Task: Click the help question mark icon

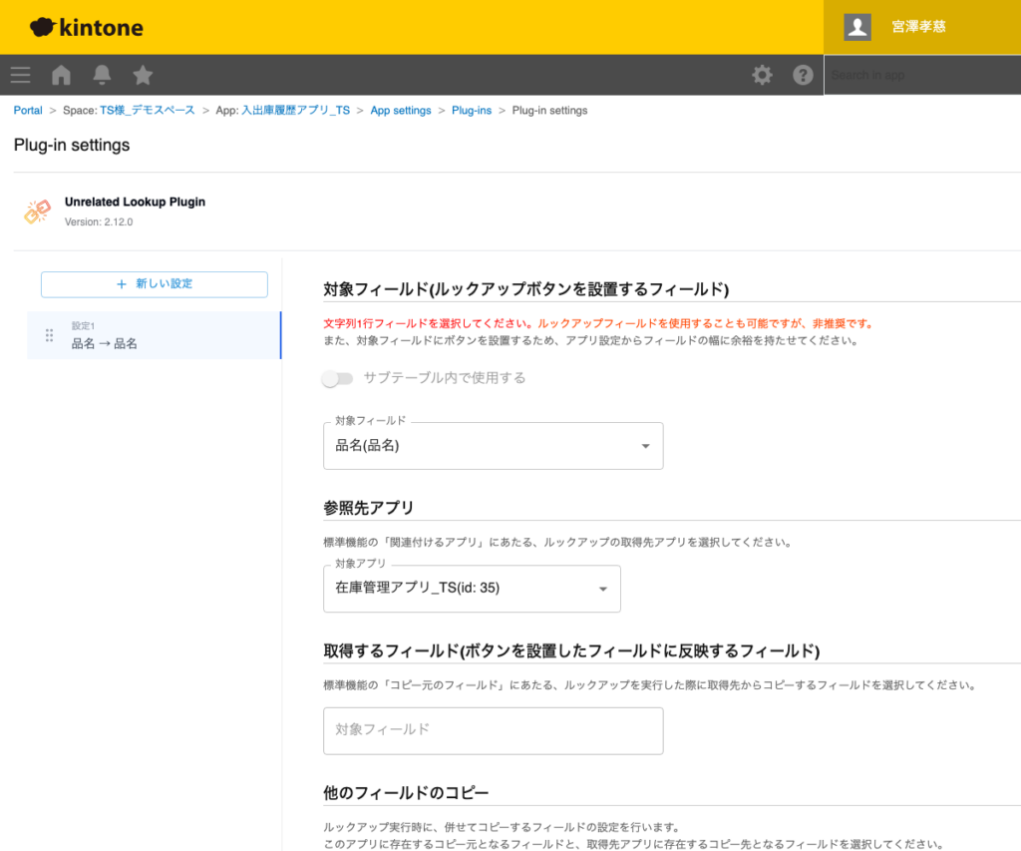Action: [803, 75]
